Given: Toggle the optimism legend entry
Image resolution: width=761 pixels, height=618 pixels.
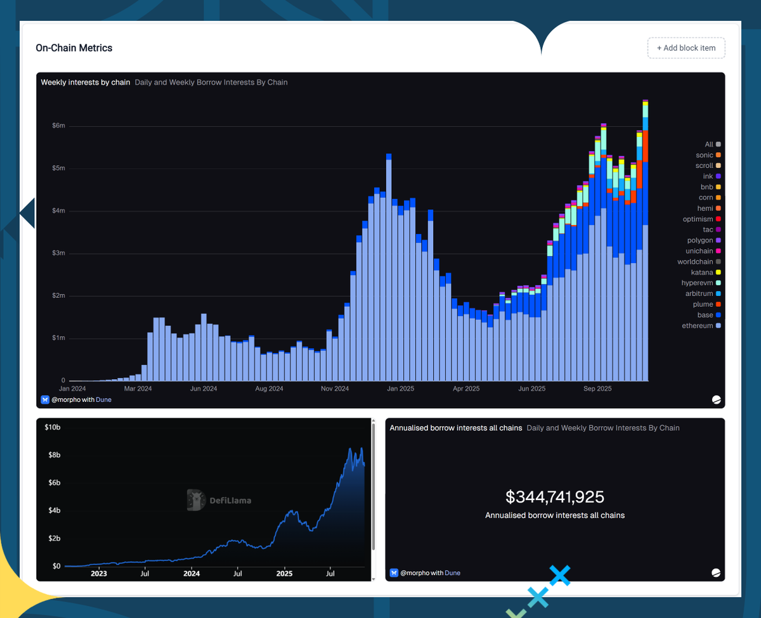Looking at the screenshot, I should point(702,219).
